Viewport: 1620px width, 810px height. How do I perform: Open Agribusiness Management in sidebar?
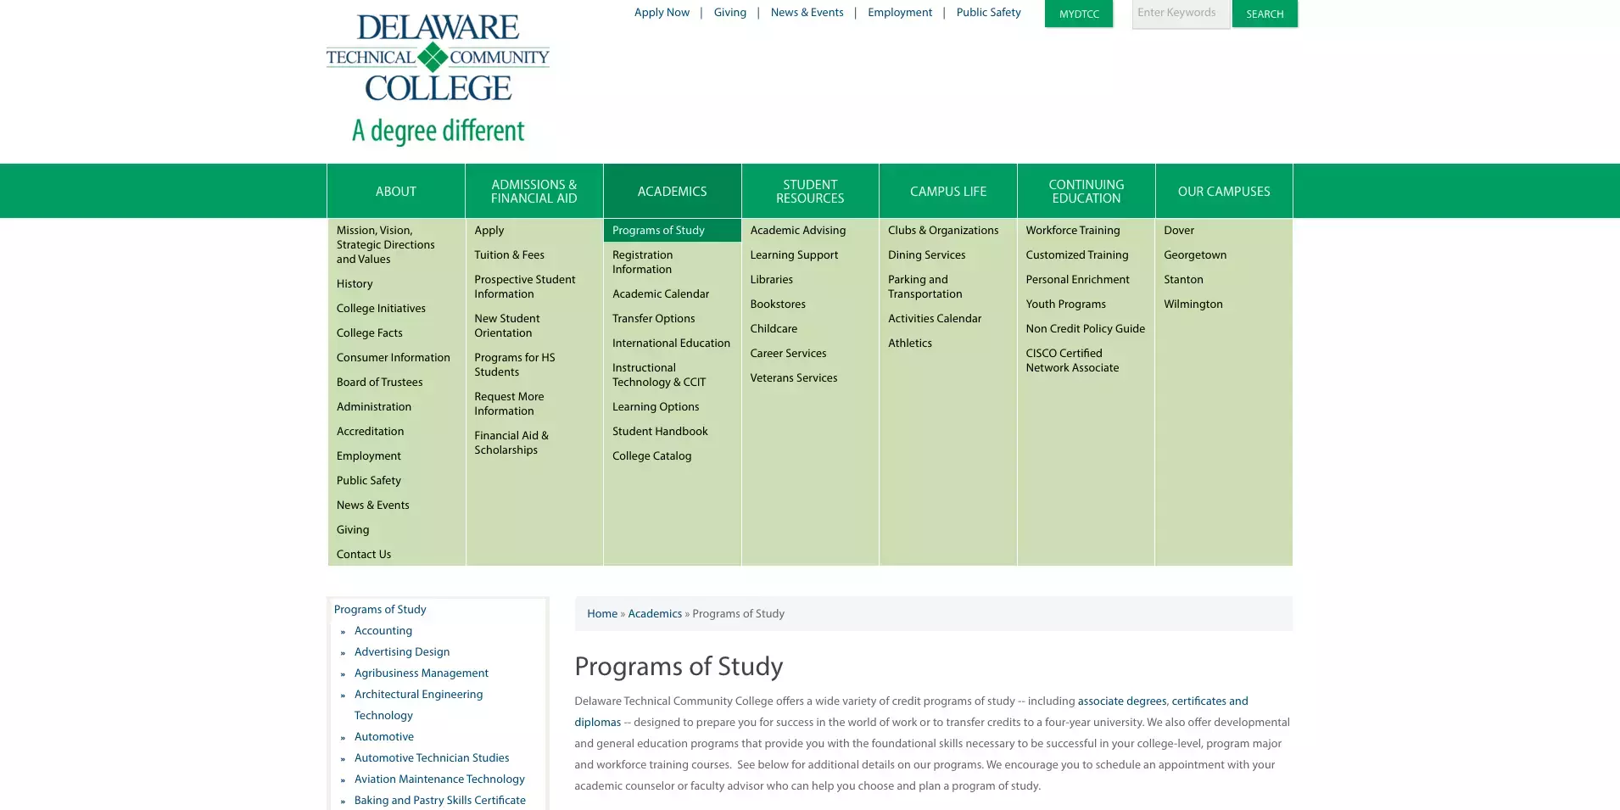422,673
